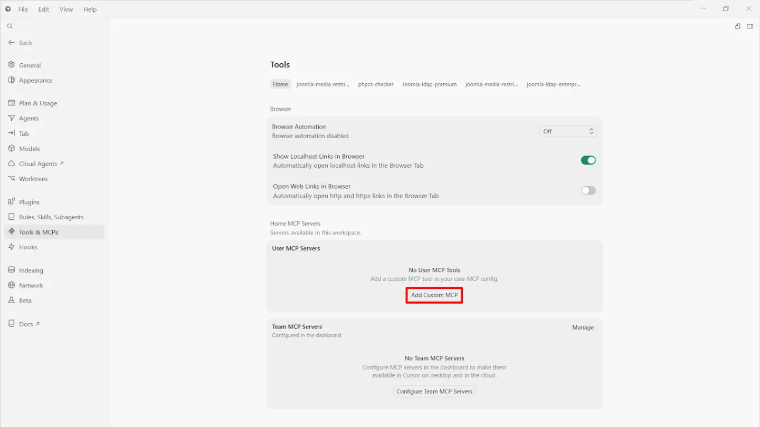Screen dimensions: 760x427
Task: Click the "No User MCP Tools" text
Action: (x=434, y=270)
